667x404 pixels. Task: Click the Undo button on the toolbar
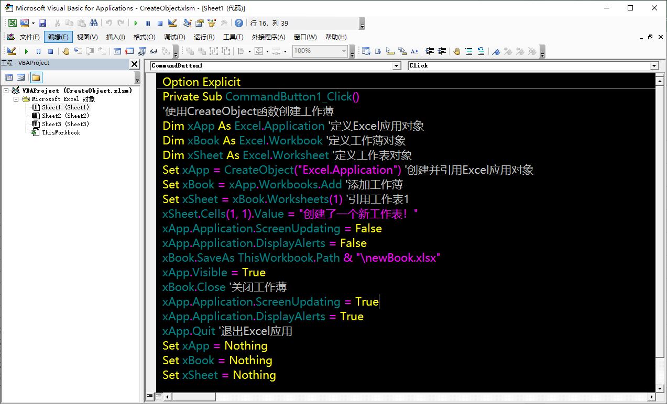(x=108, y=23)
